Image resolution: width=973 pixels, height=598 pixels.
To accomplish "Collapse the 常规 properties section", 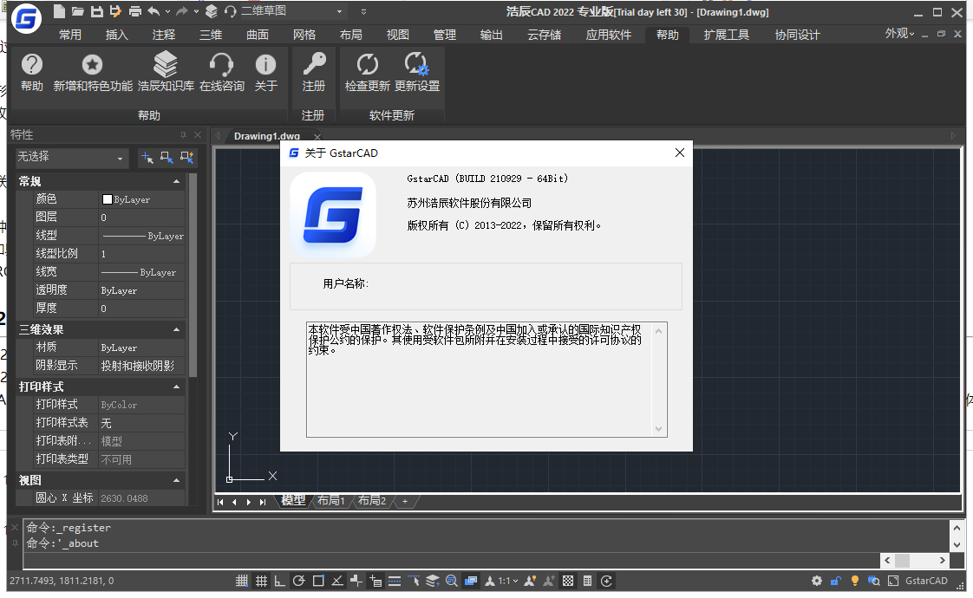I will click(x=176, y=181).
